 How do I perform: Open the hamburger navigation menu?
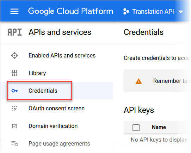point(14,11)
